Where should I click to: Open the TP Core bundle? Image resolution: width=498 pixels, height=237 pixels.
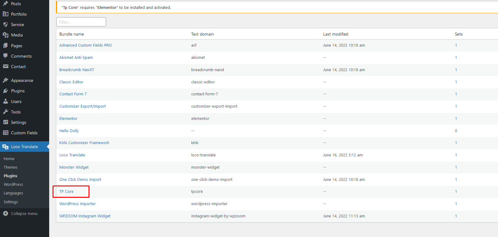(66, 192)
